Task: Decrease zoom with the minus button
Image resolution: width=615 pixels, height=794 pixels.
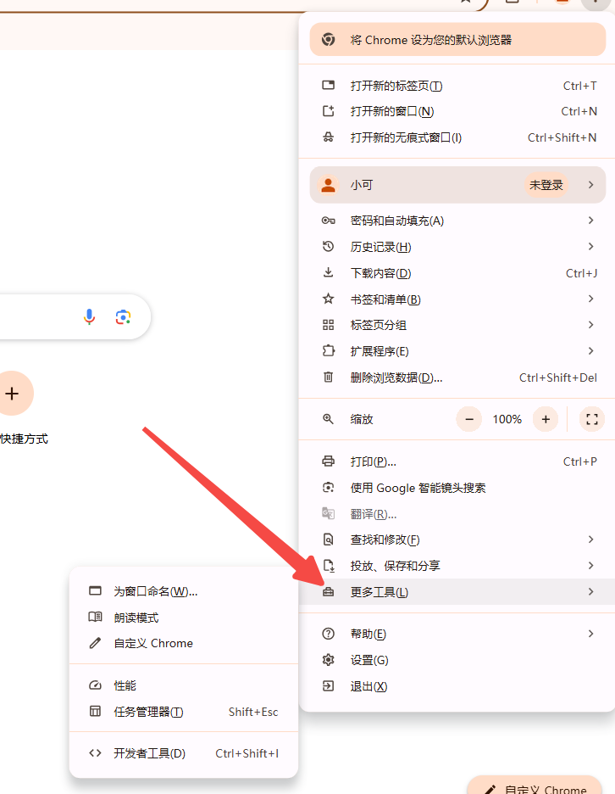Action: [x=469, y=419]
